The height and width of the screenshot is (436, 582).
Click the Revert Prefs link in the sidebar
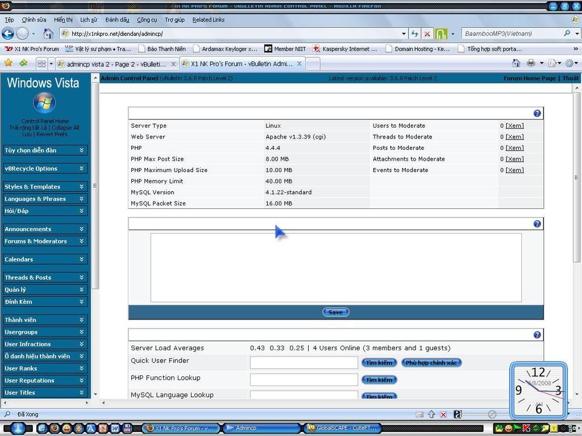coord(52,134)
